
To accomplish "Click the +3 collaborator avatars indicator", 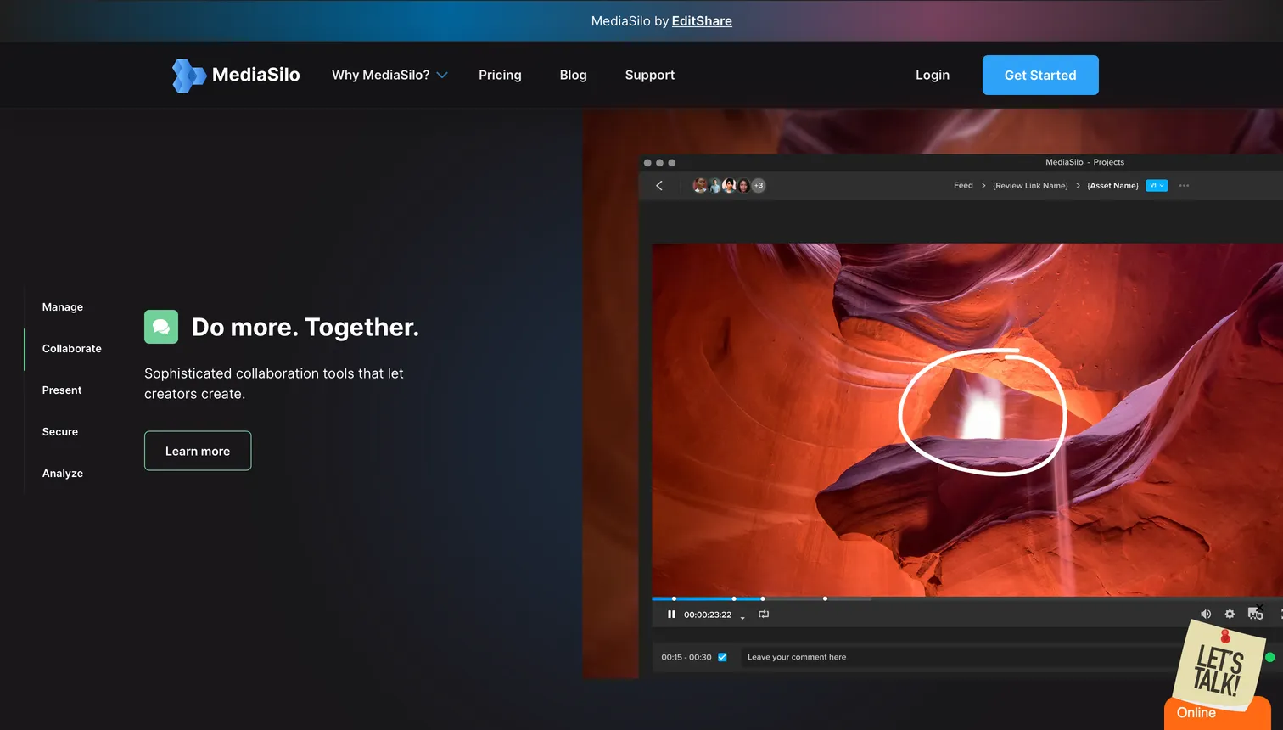I will pos(758,185).
